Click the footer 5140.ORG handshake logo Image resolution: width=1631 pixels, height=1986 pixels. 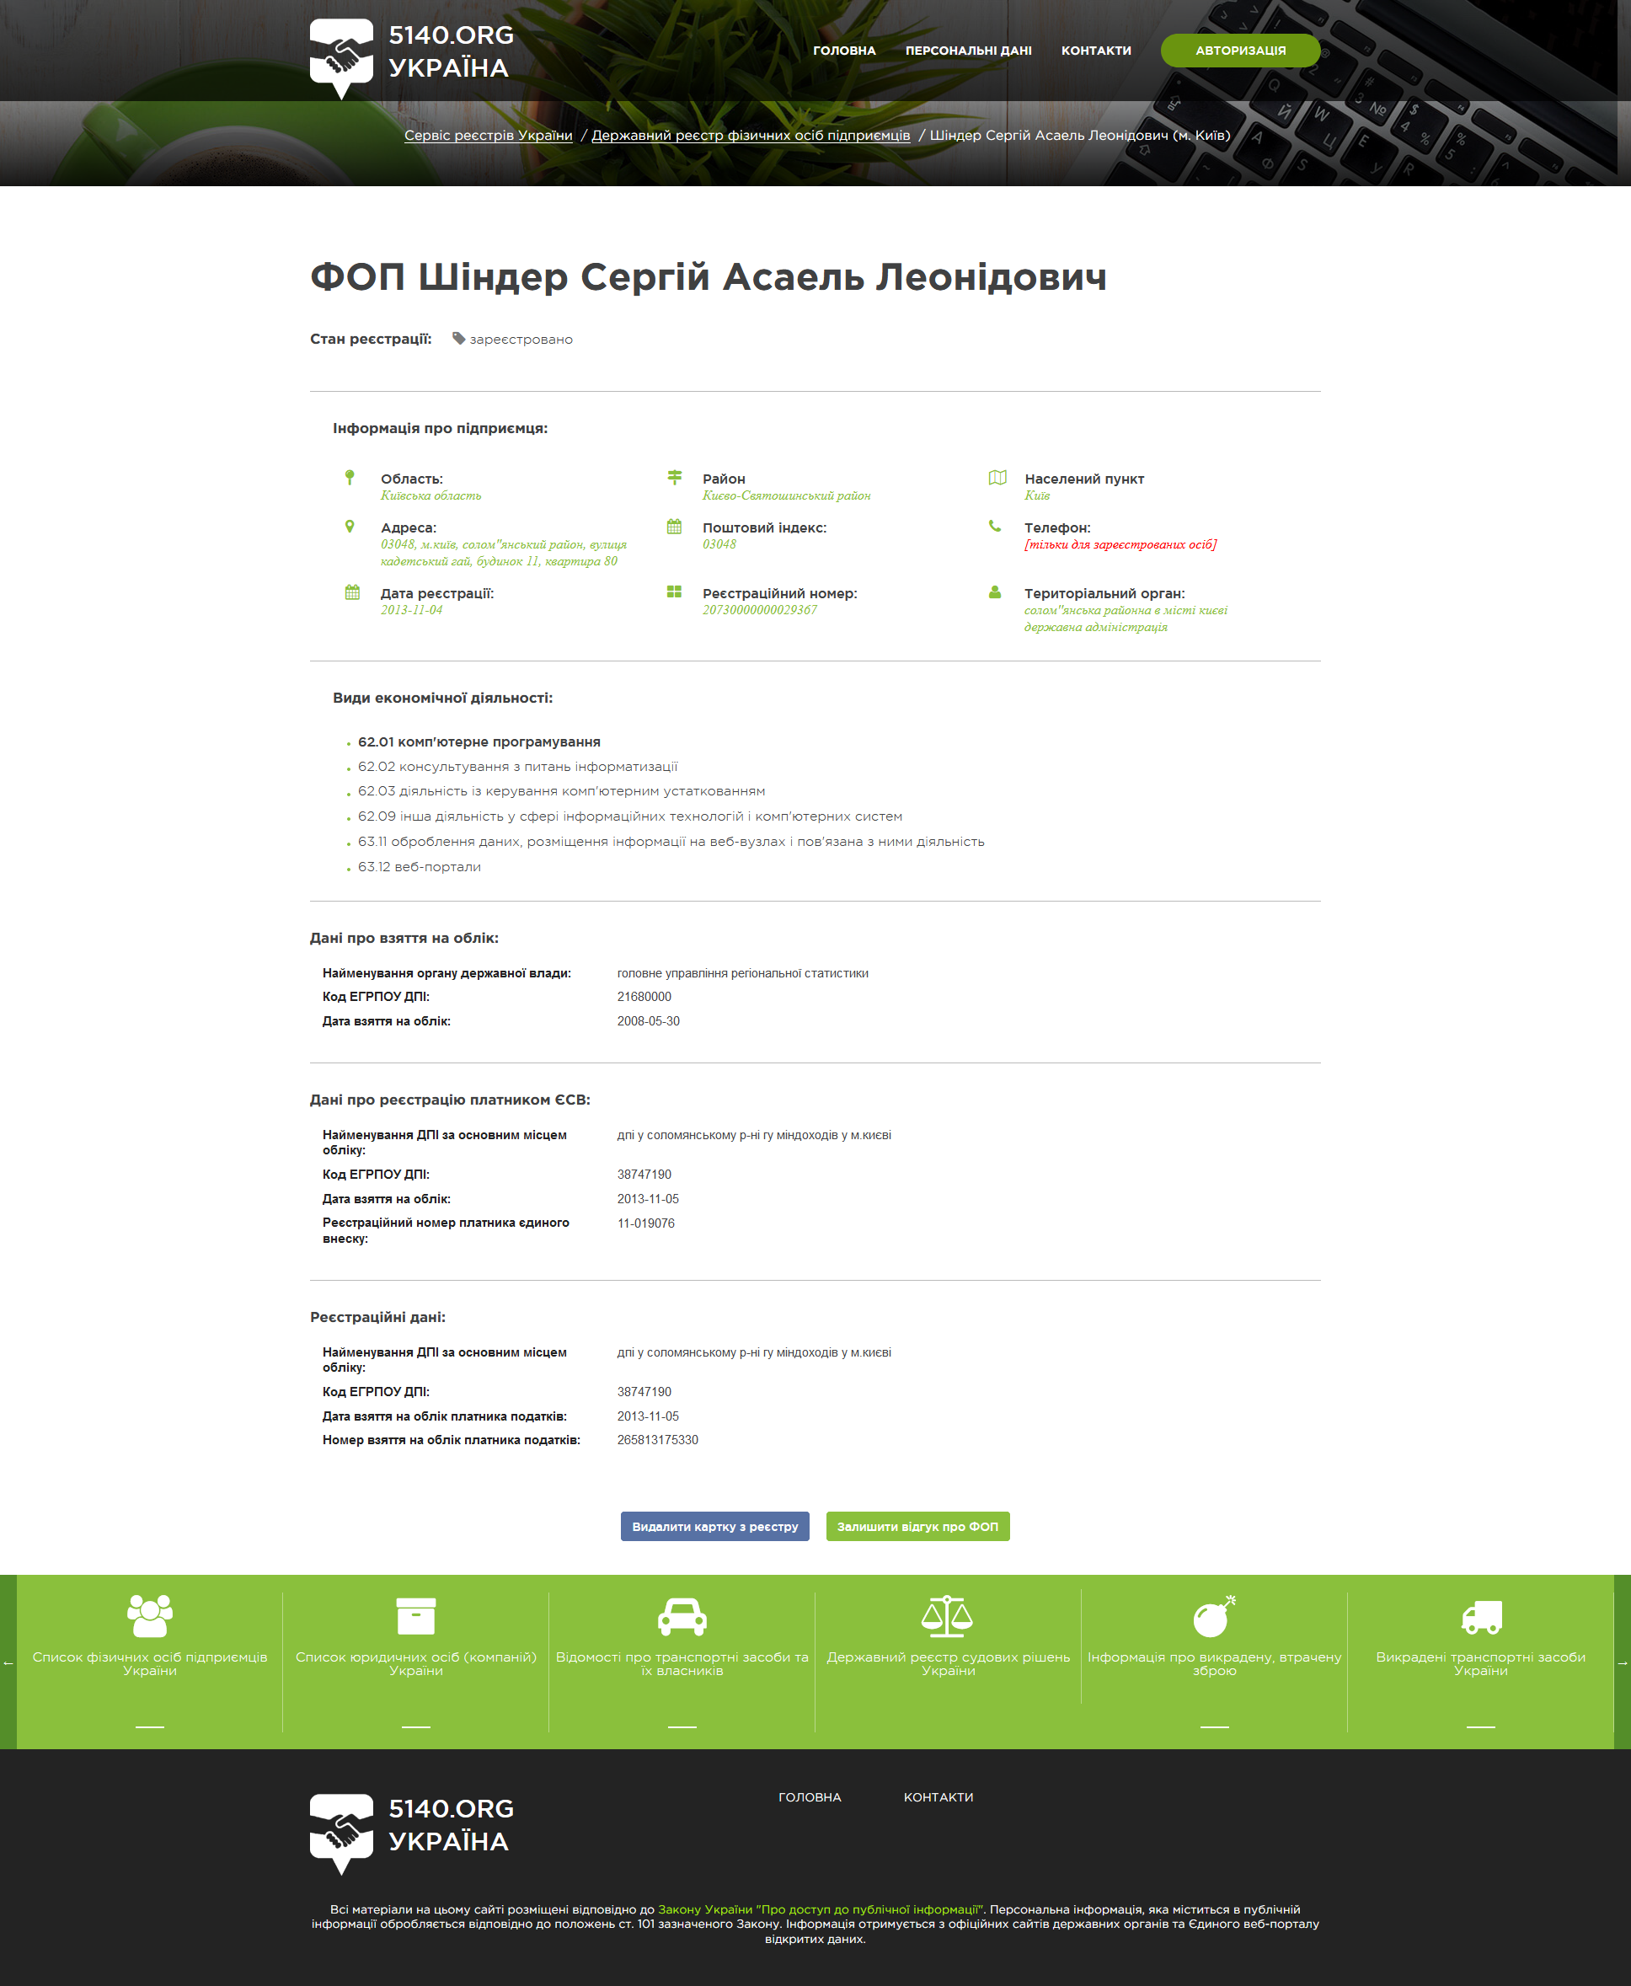coord(342,1832)
